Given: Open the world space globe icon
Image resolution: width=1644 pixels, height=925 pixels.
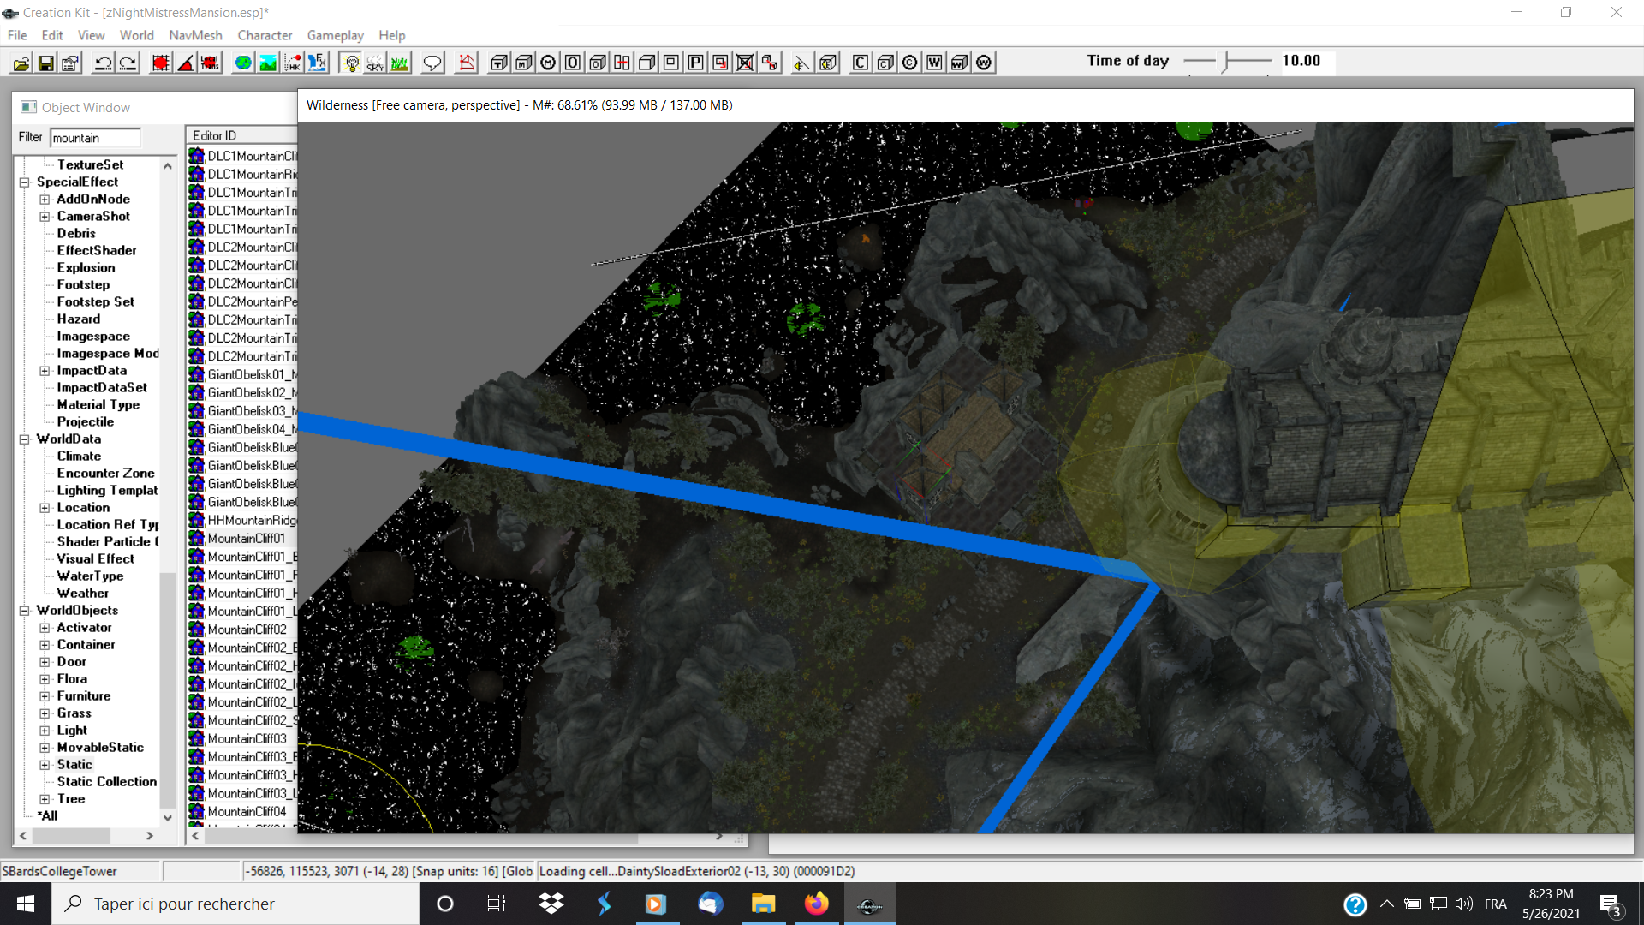Looking at the screenshot, I should pos(243,63).
